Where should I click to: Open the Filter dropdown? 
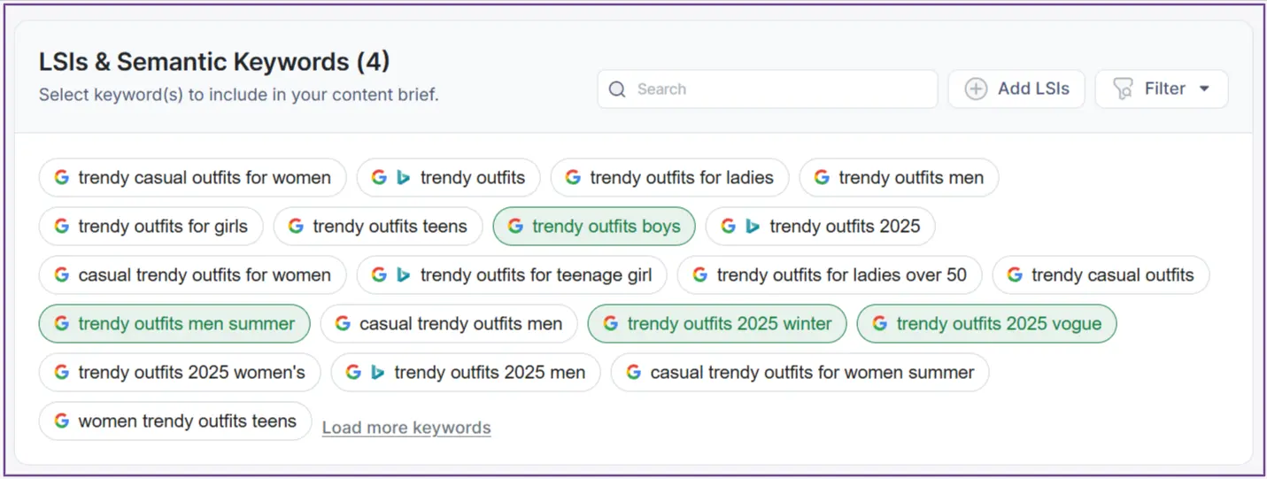(x=1163, y=89)
